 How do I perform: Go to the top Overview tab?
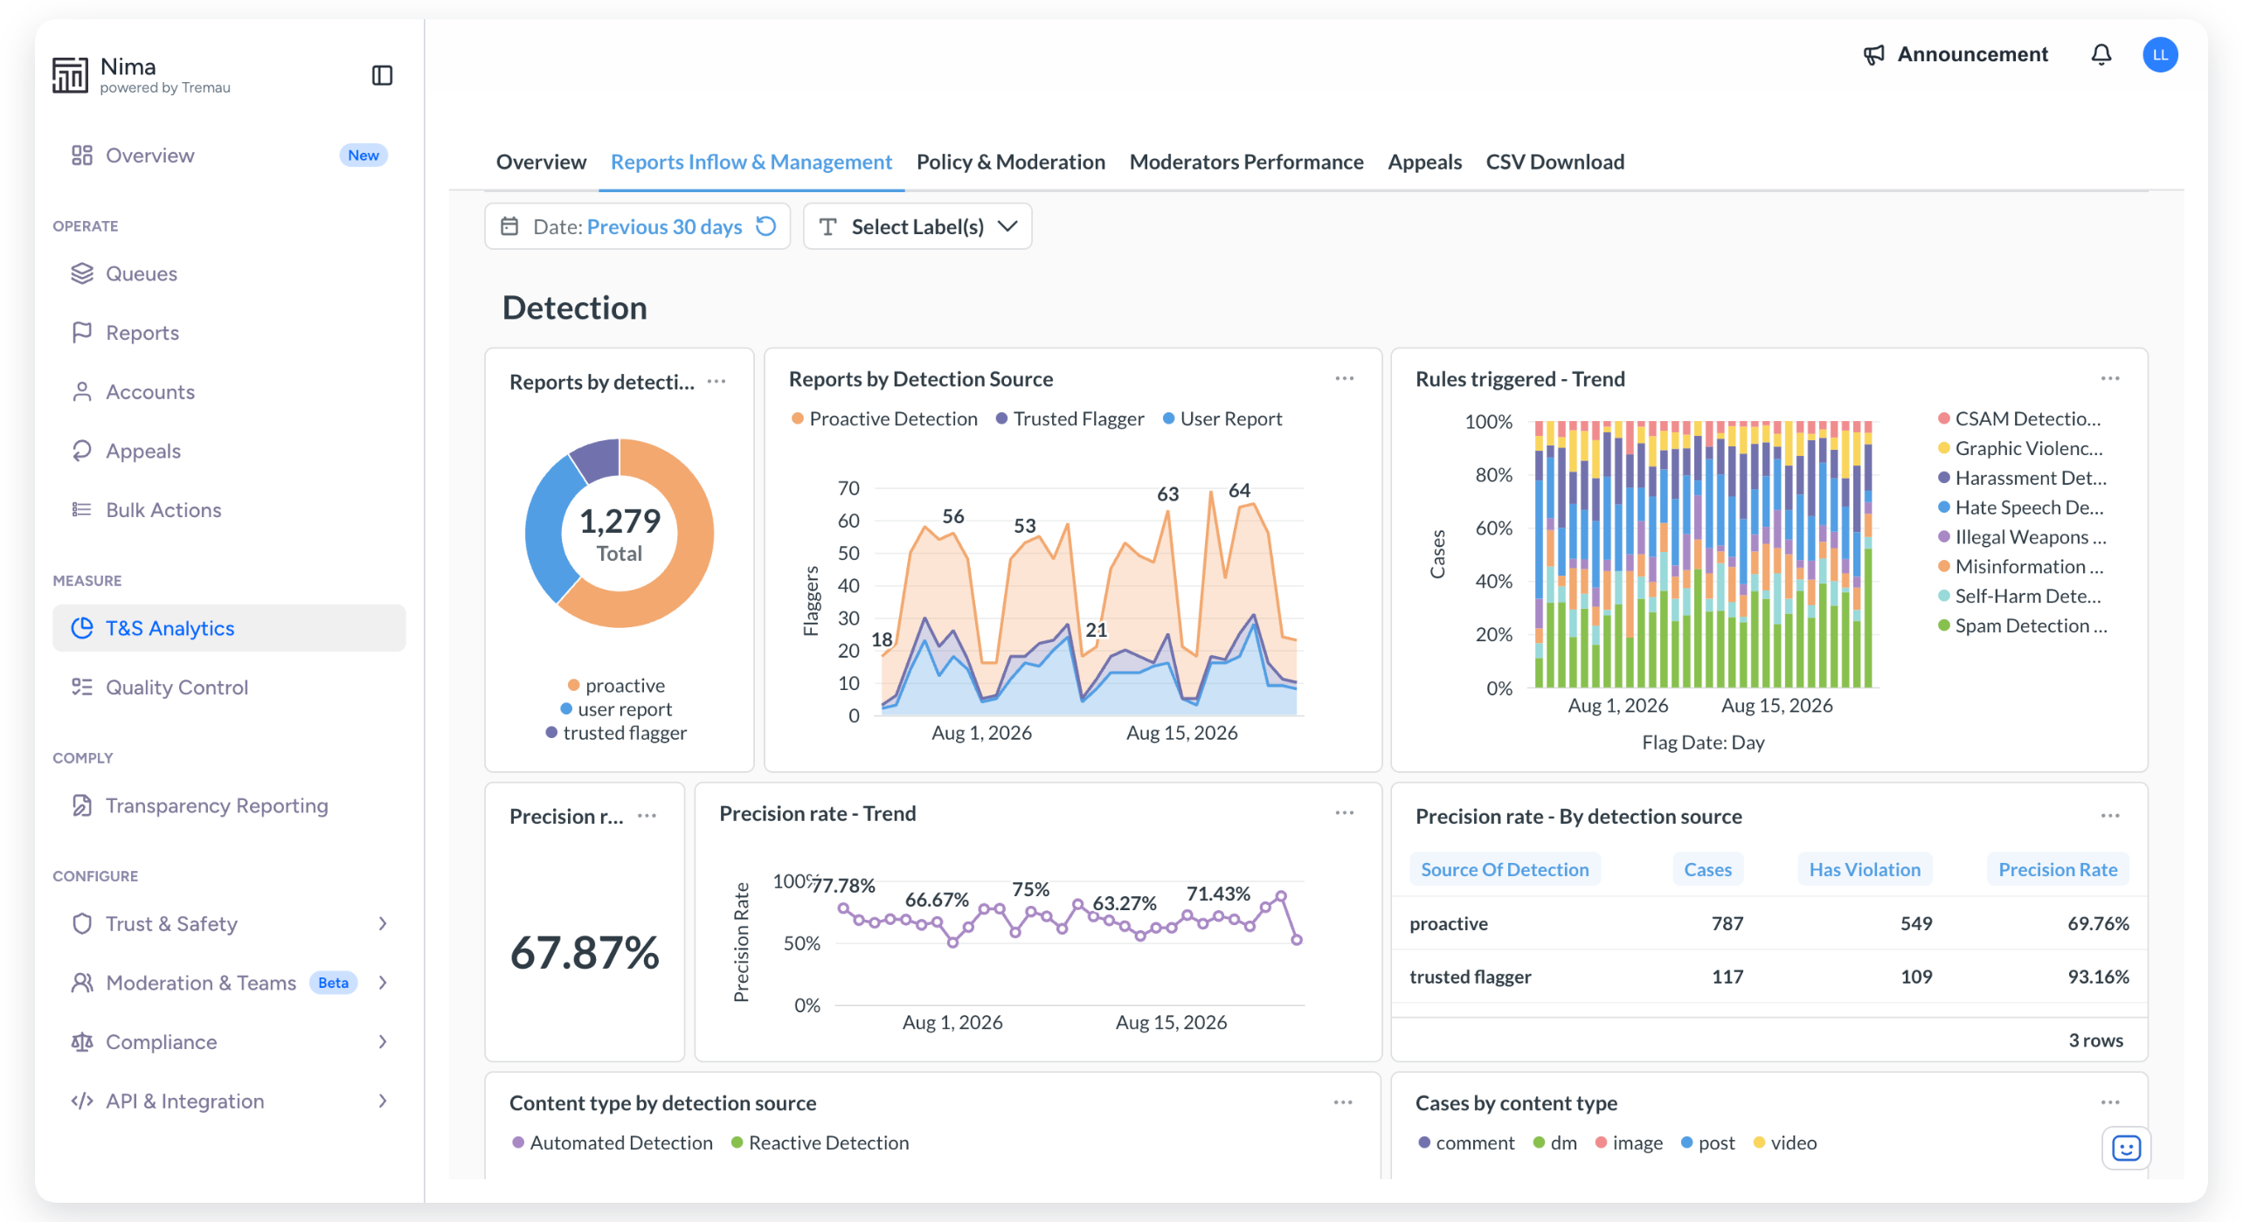coord(541,162)
